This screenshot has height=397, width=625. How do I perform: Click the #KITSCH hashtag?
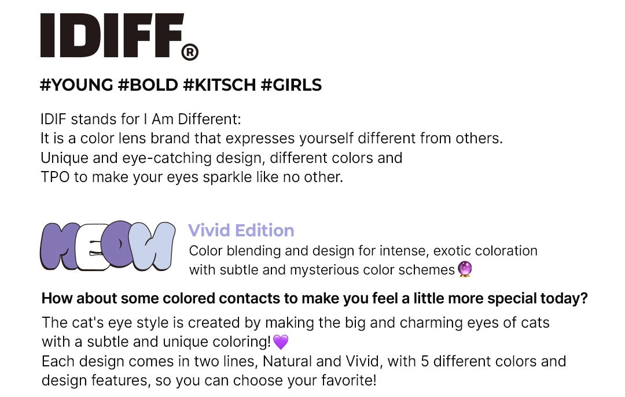tap(219, 85)
